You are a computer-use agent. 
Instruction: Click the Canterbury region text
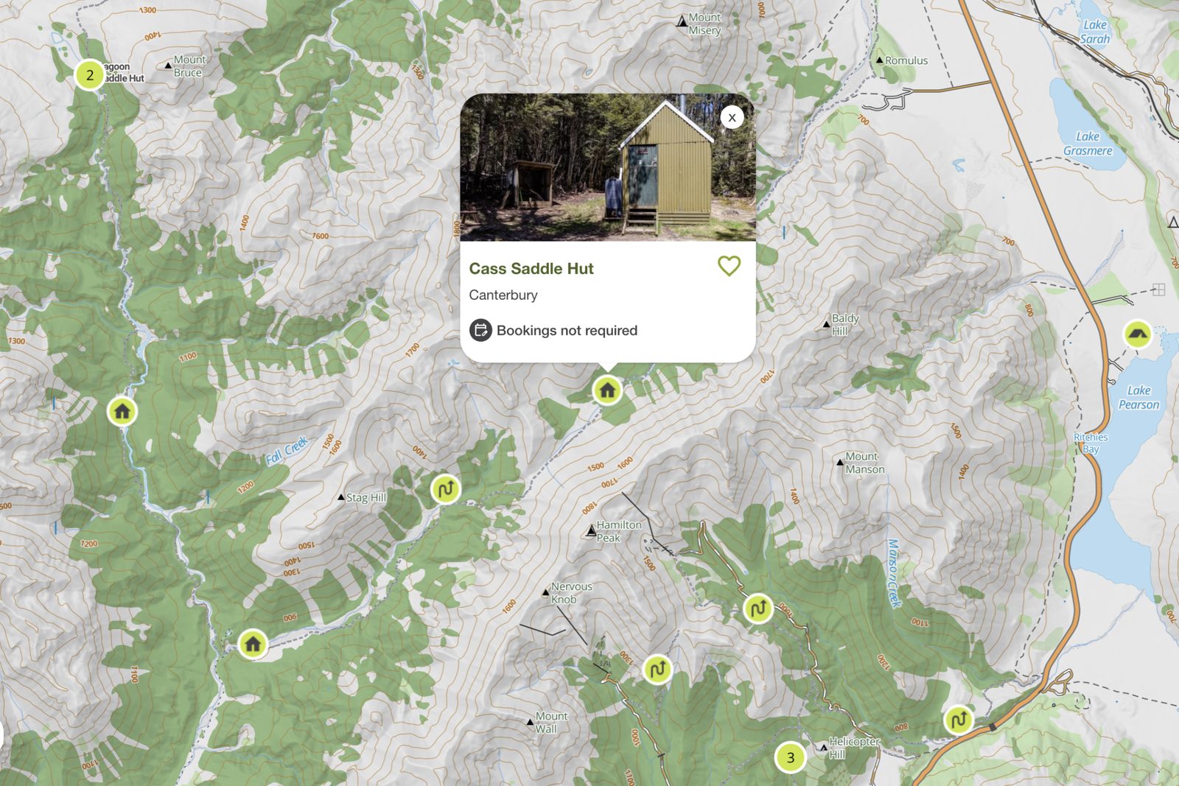click(x=503, y=295)
